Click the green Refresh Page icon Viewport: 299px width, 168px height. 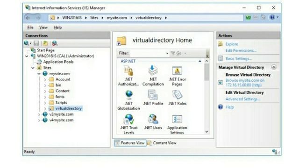(x=248, y=17)
